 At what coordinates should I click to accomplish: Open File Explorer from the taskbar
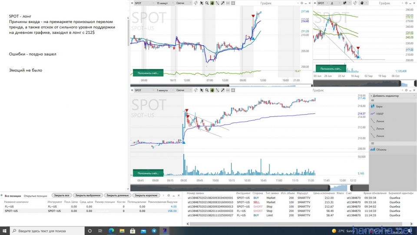(x=122, y=231)
